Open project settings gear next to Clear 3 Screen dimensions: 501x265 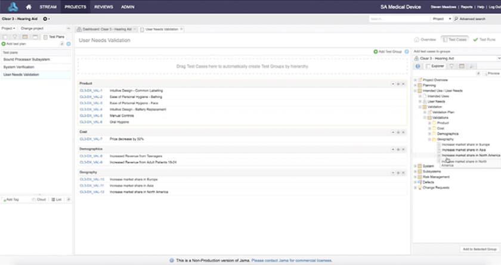pyautogui.click(x=45, y=18)
